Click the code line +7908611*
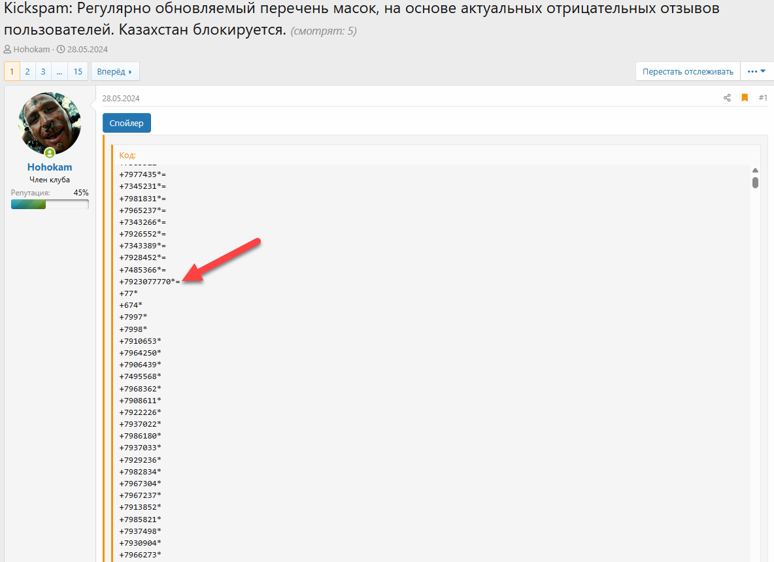774x562 pixels. click(x=140, y=401)
